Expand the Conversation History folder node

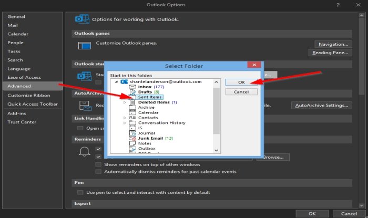click(x=125, y=123)
